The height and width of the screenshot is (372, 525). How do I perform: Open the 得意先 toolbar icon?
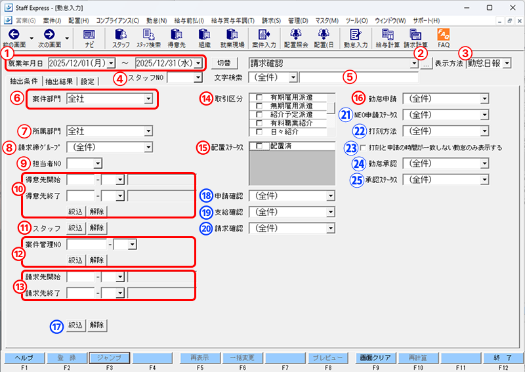click(x=177, y=38)
